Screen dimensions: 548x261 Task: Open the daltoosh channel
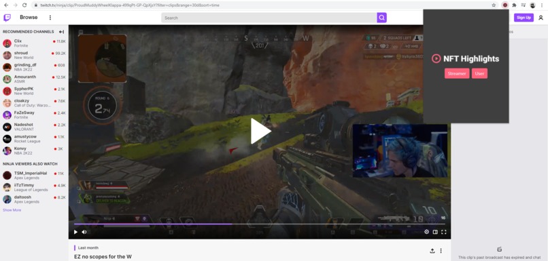pos(34,199)
